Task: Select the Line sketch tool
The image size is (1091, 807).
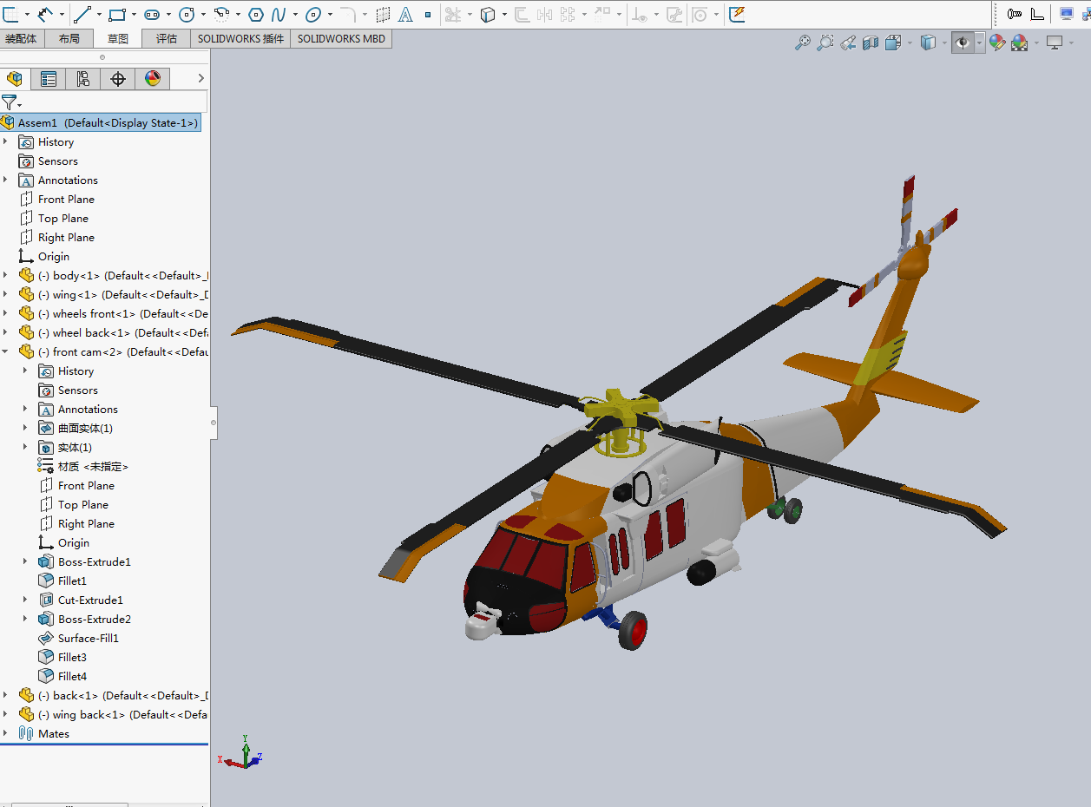Action: 82,14
